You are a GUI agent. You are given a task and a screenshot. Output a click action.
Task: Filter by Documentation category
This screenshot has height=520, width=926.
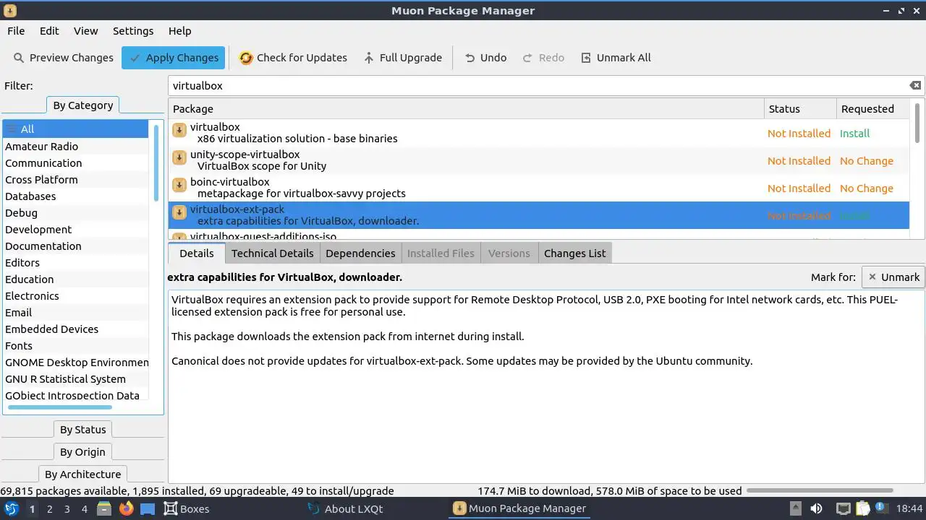[x=76, y=246]
